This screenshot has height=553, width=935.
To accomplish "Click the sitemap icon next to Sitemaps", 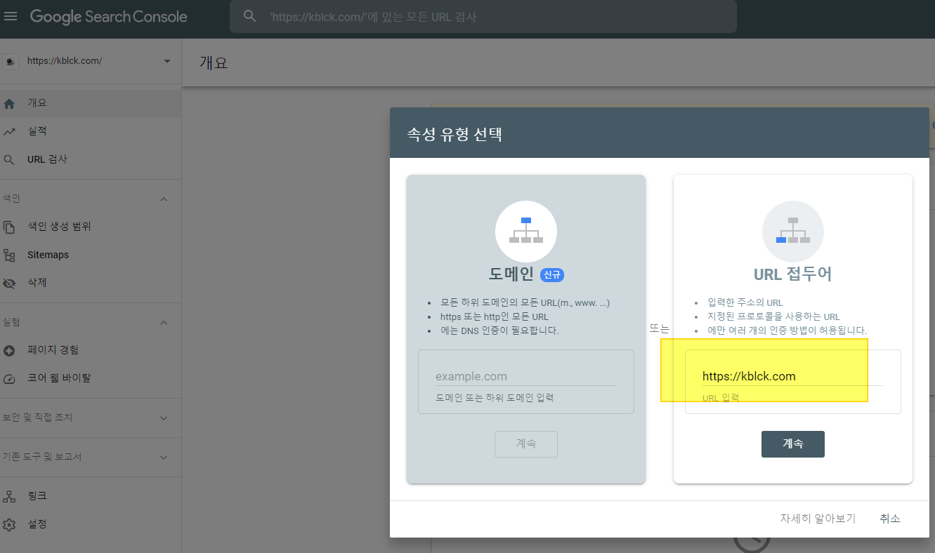I will 9,255.
